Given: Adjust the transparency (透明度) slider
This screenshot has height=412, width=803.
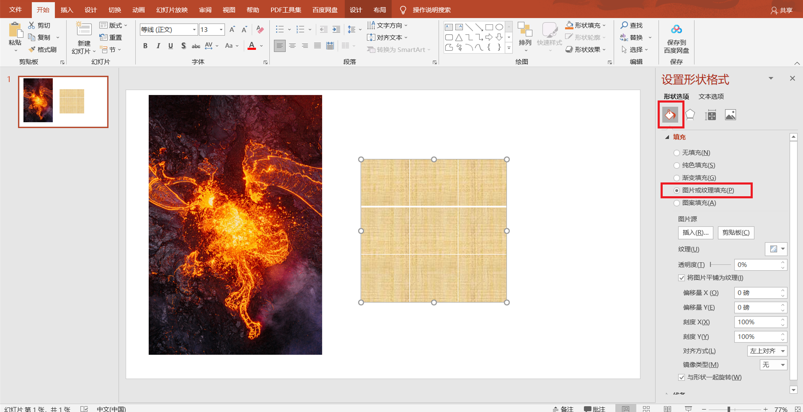Looking at the screenshot, I should point(720,265).
